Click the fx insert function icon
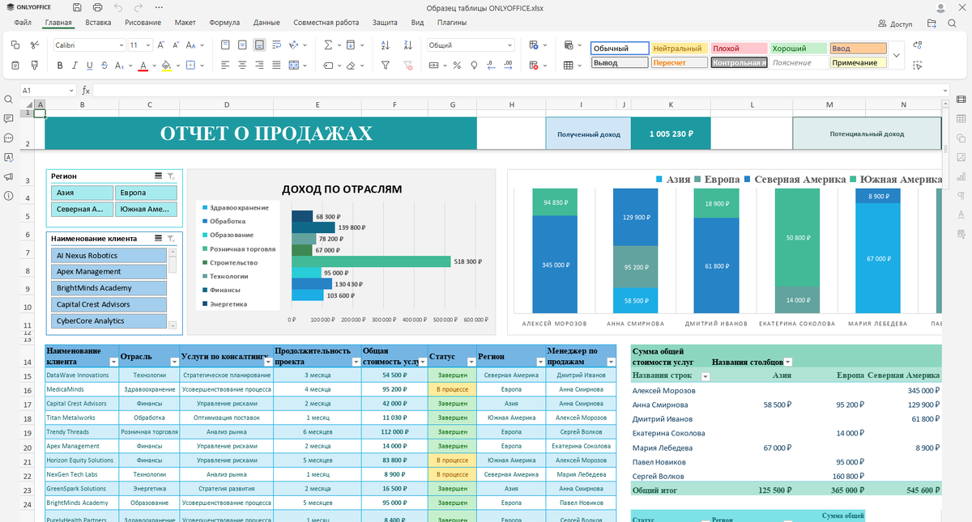 pos(86,91)
